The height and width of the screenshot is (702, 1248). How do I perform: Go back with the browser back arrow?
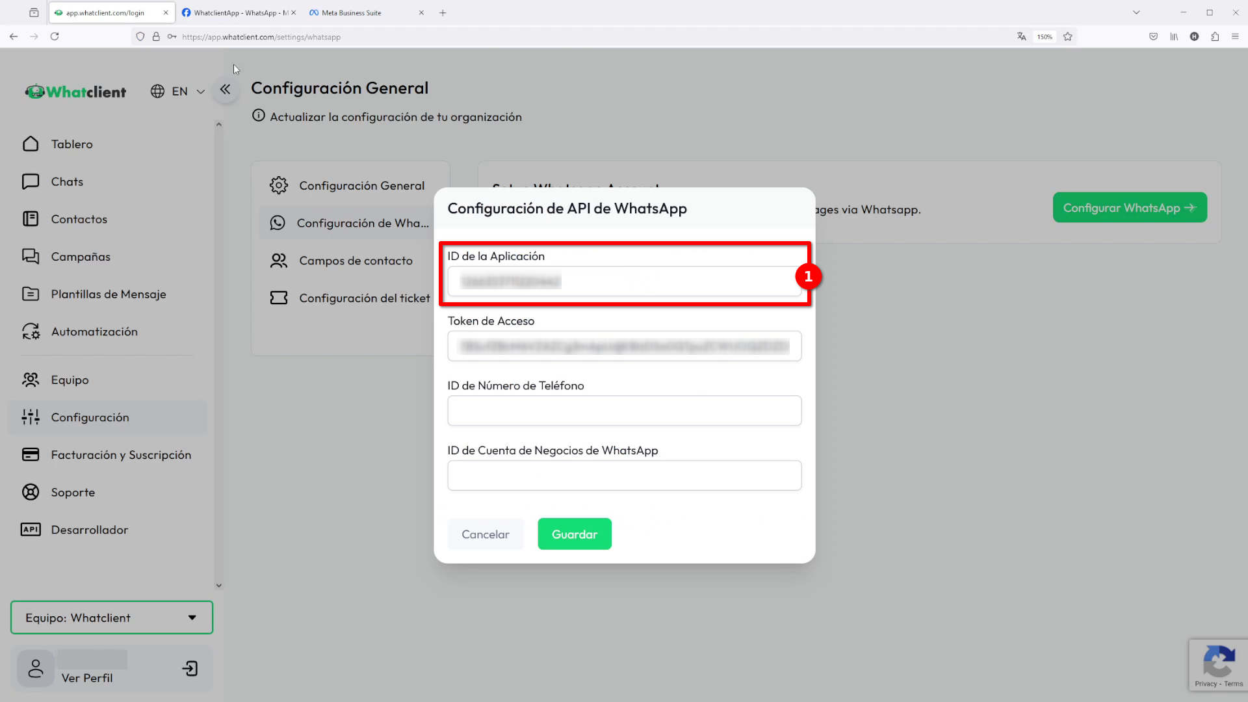[x=14, y=37]
